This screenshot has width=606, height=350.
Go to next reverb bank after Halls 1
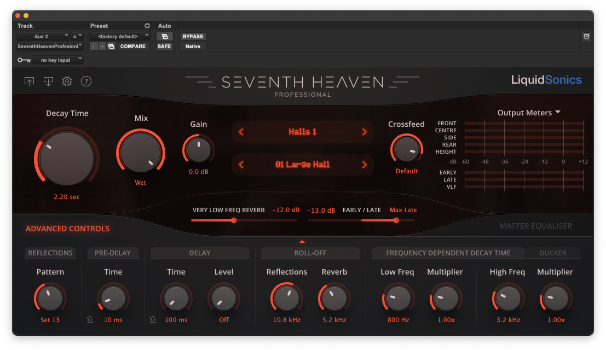[364, 132]
